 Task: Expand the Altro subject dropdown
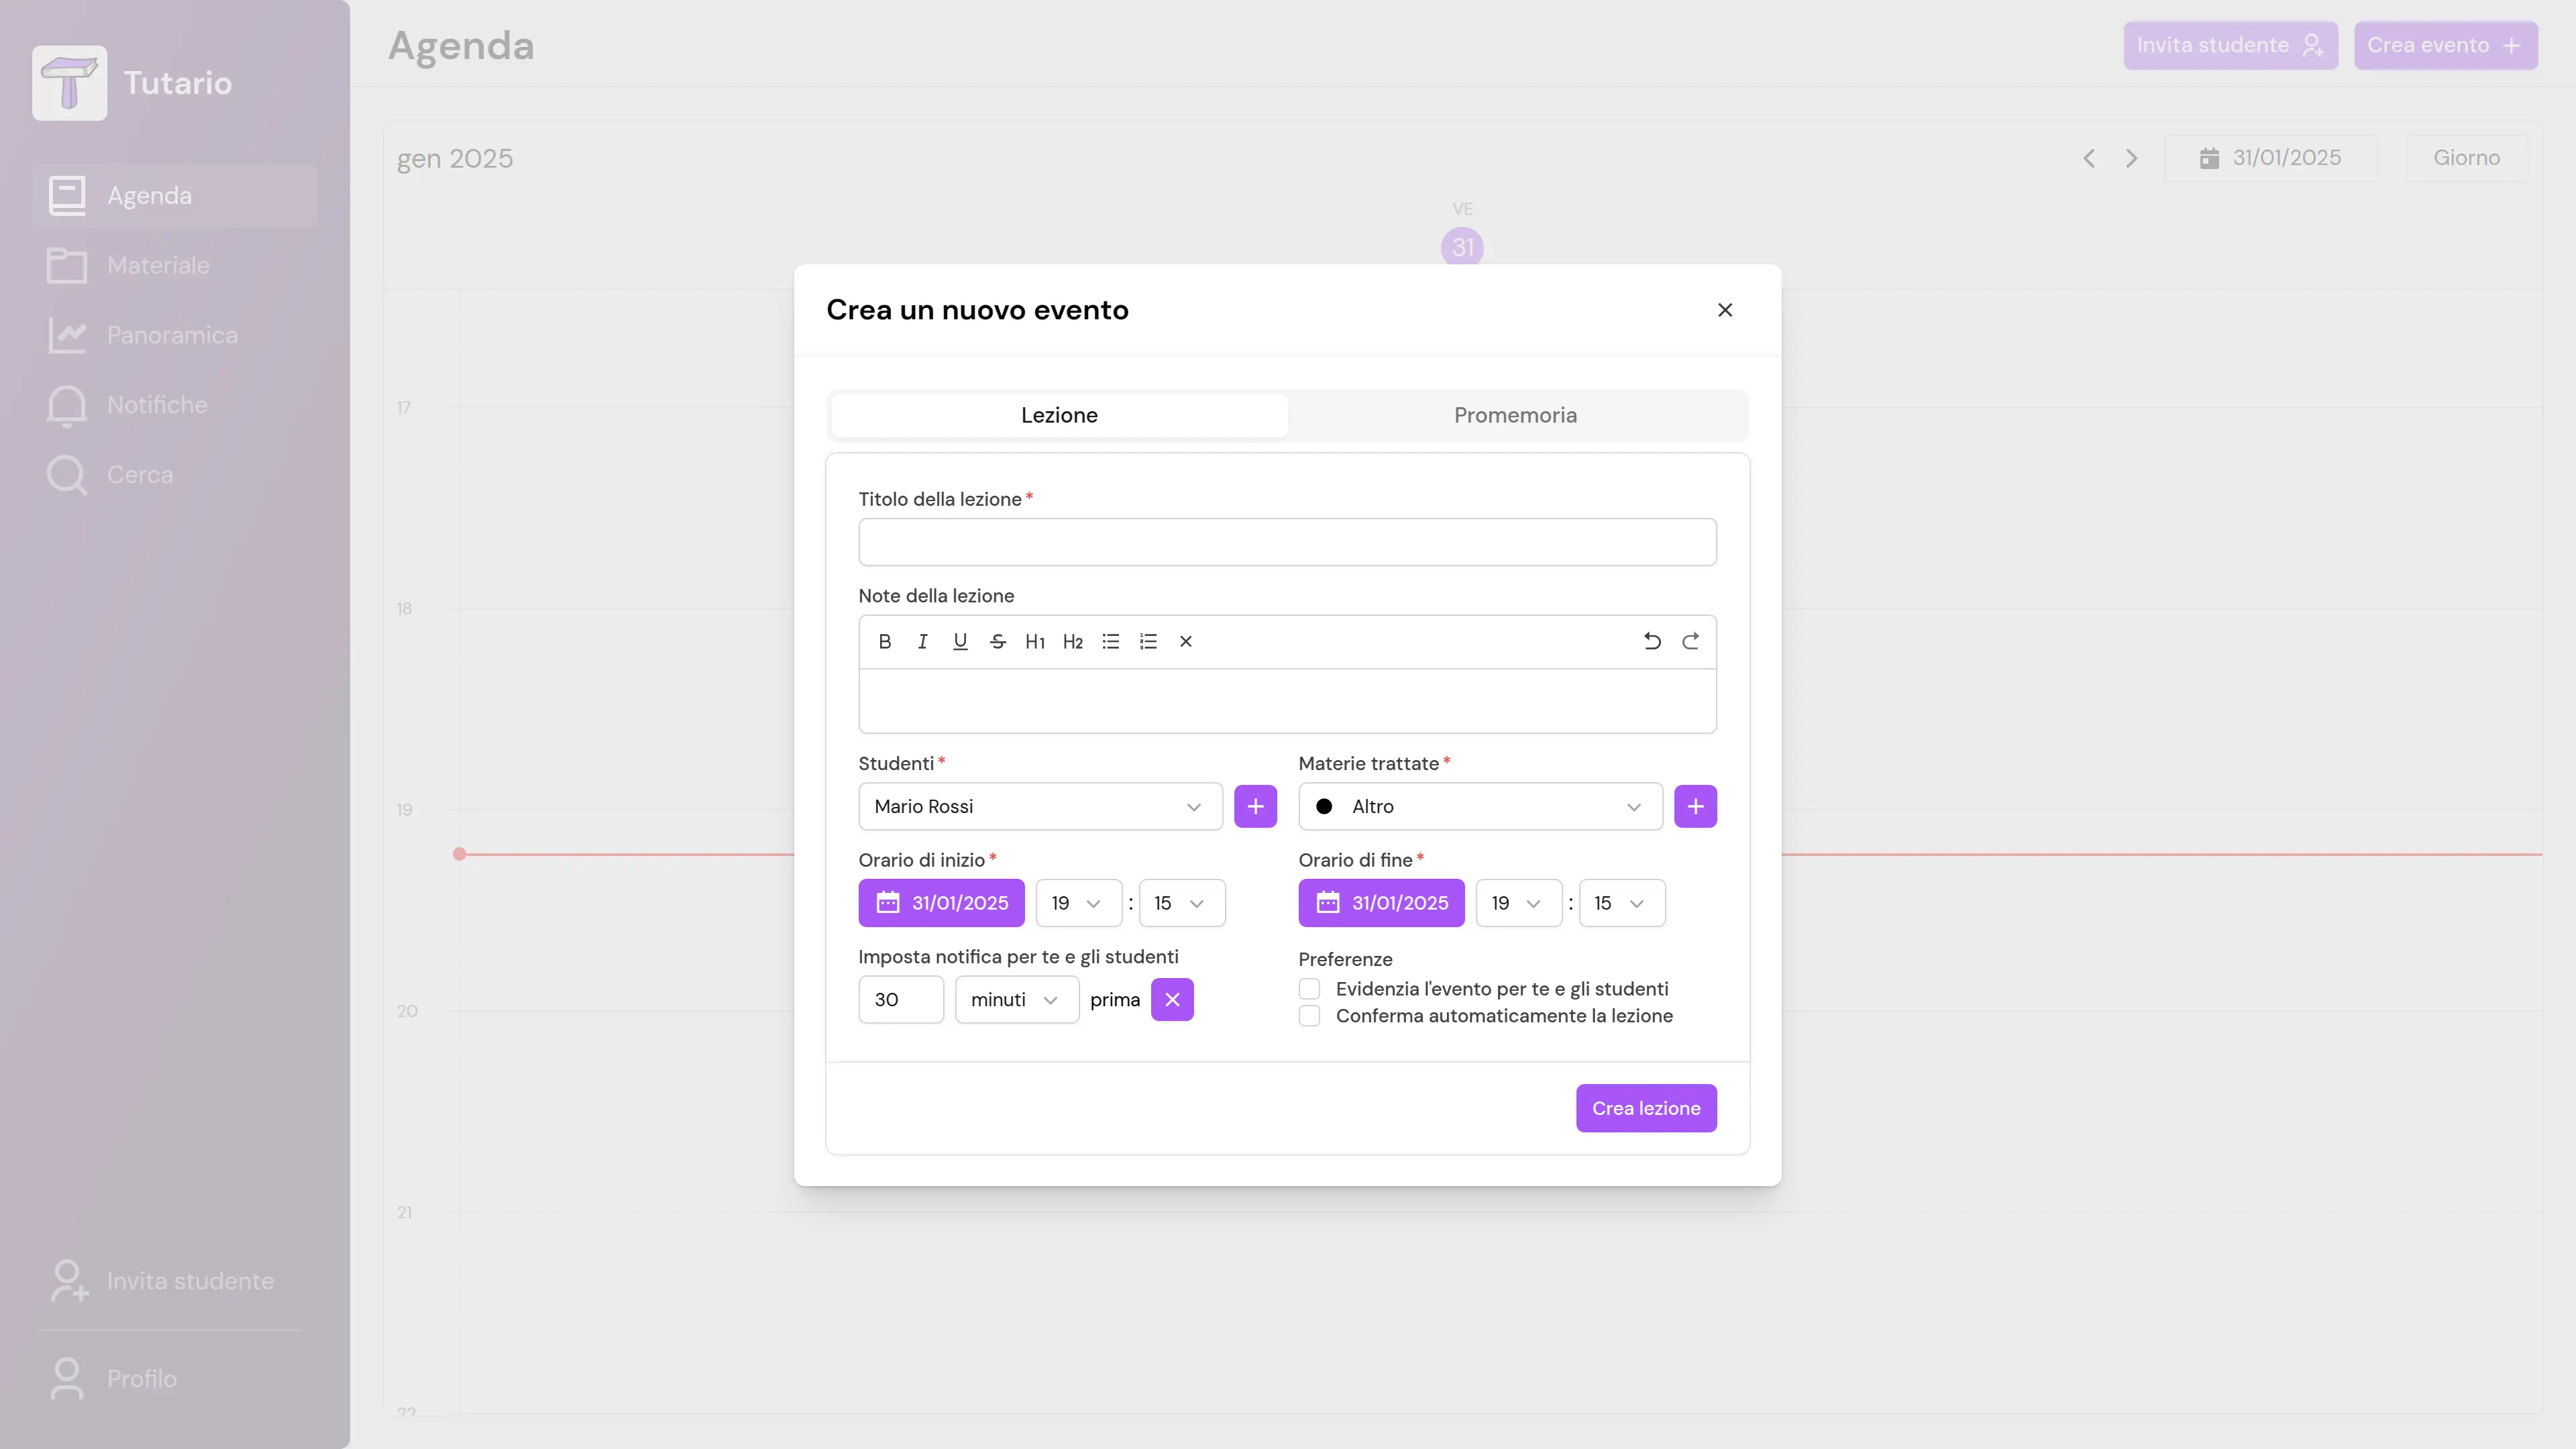(x=1480, y=806)
